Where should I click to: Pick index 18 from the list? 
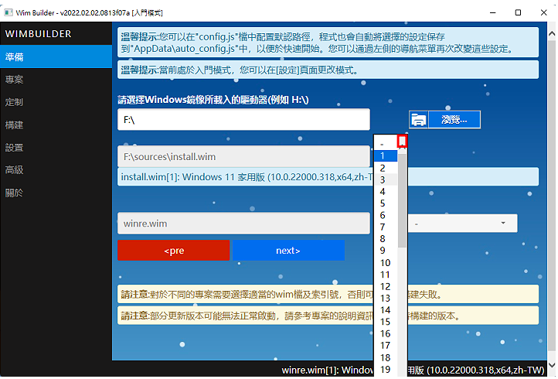(x=386, y=357)
